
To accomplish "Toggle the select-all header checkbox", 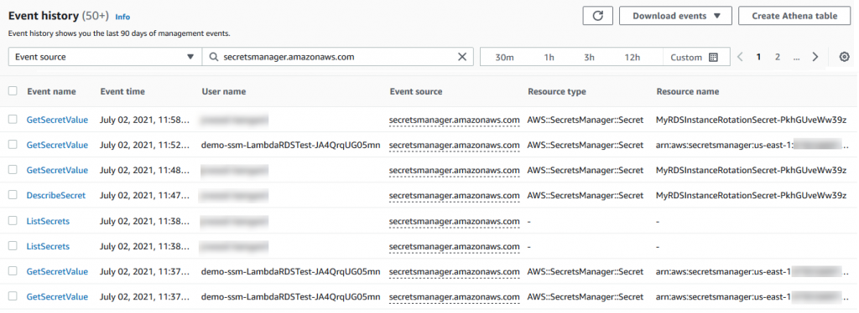I will pyautogui.click(x=13, y=91).
